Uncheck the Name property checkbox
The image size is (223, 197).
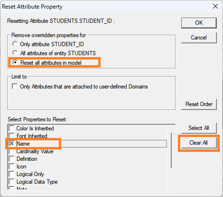pyautogui.click(x=11, y=144)
